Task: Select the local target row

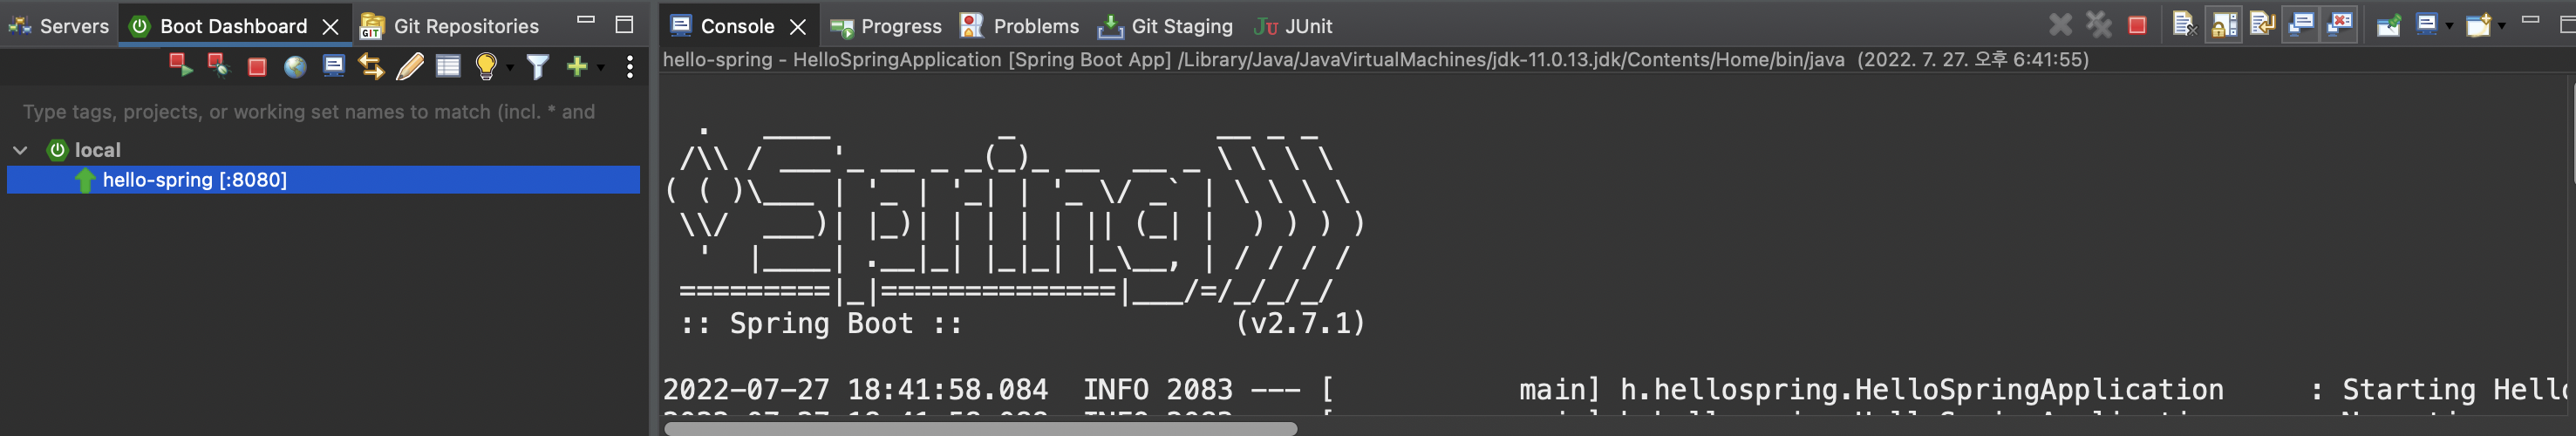Action: click(x=324, y=150)
